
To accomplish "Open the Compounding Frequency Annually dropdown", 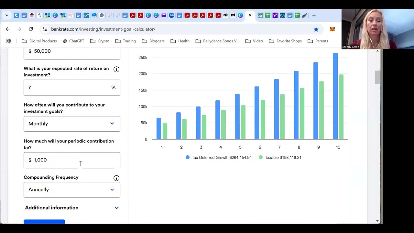I will pyautogui.click(x=72, y=190).
